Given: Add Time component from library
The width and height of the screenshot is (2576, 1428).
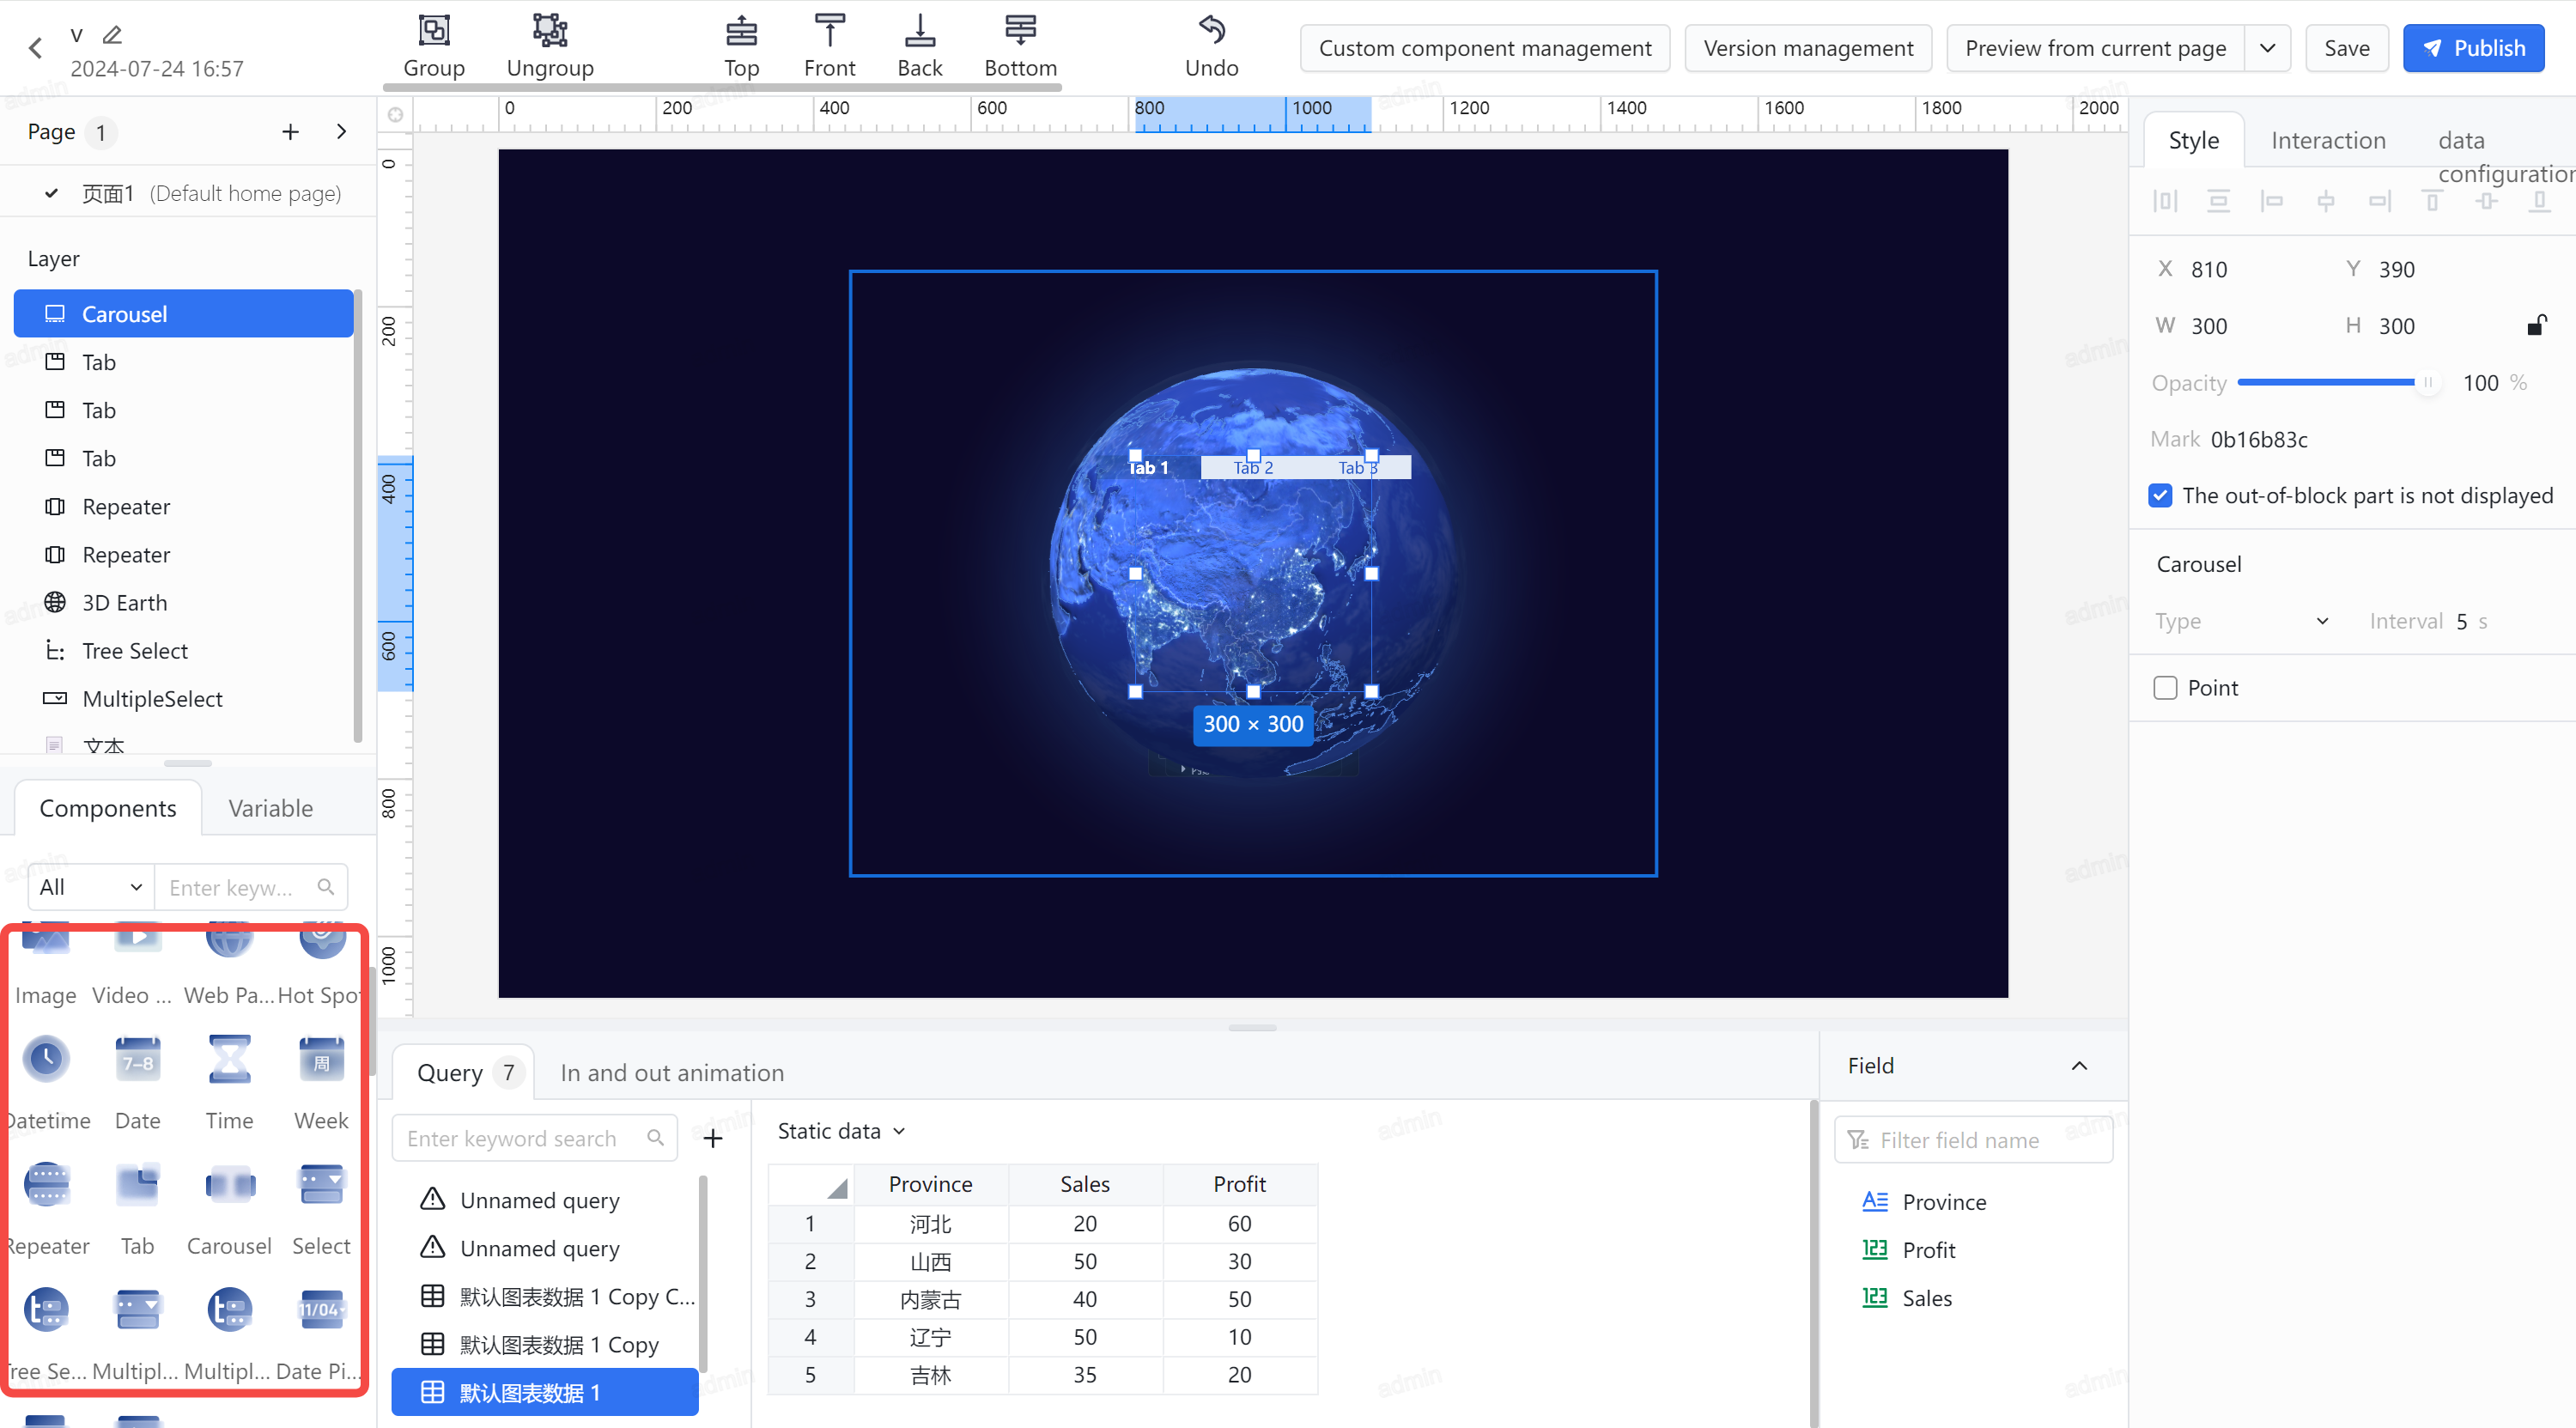Looking at the screenshot, I should click(x=229, y=1084).
